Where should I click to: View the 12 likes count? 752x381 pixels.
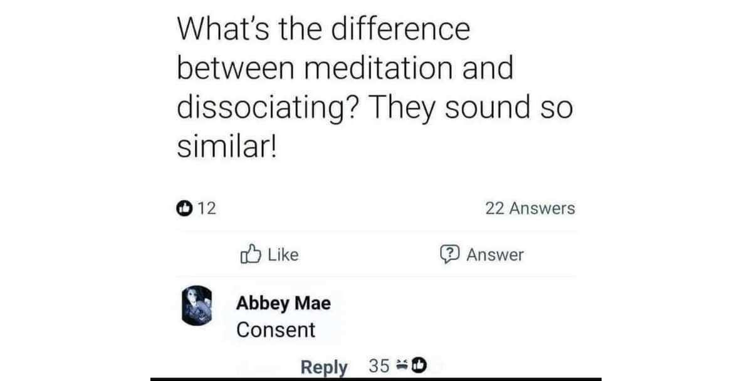[207, 209]
